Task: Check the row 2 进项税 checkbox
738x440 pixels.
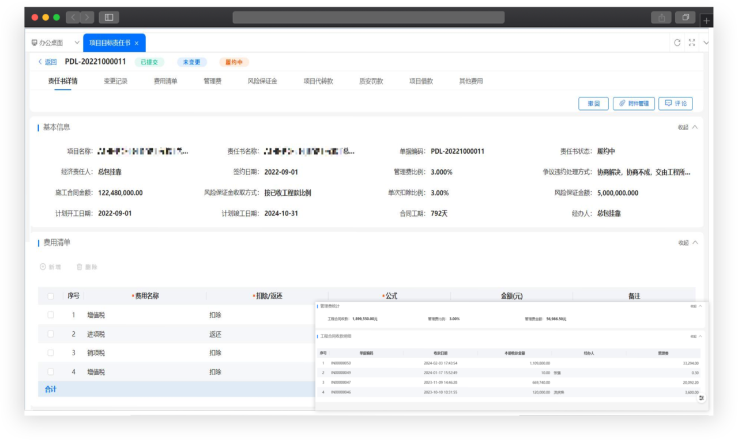Action: (51, 334)
